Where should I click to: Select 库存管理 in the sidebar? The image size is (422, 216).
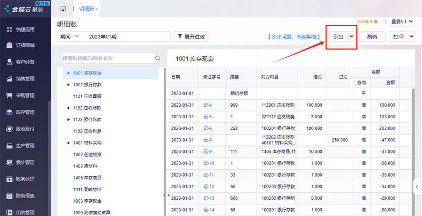click(x=25, y=112)
